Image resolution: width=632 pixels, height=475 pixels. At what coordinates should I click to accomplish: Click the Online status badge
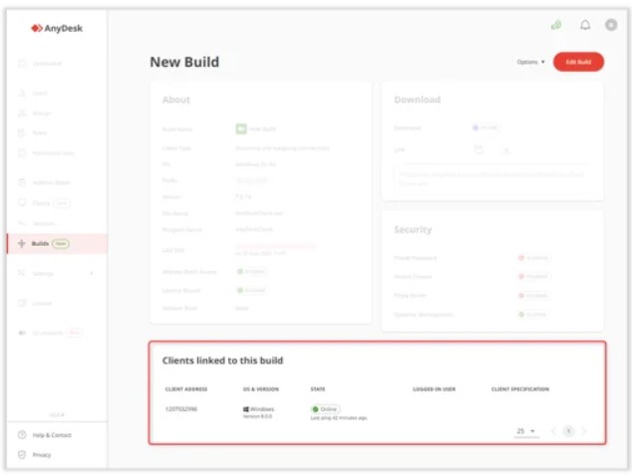[325, 409]
